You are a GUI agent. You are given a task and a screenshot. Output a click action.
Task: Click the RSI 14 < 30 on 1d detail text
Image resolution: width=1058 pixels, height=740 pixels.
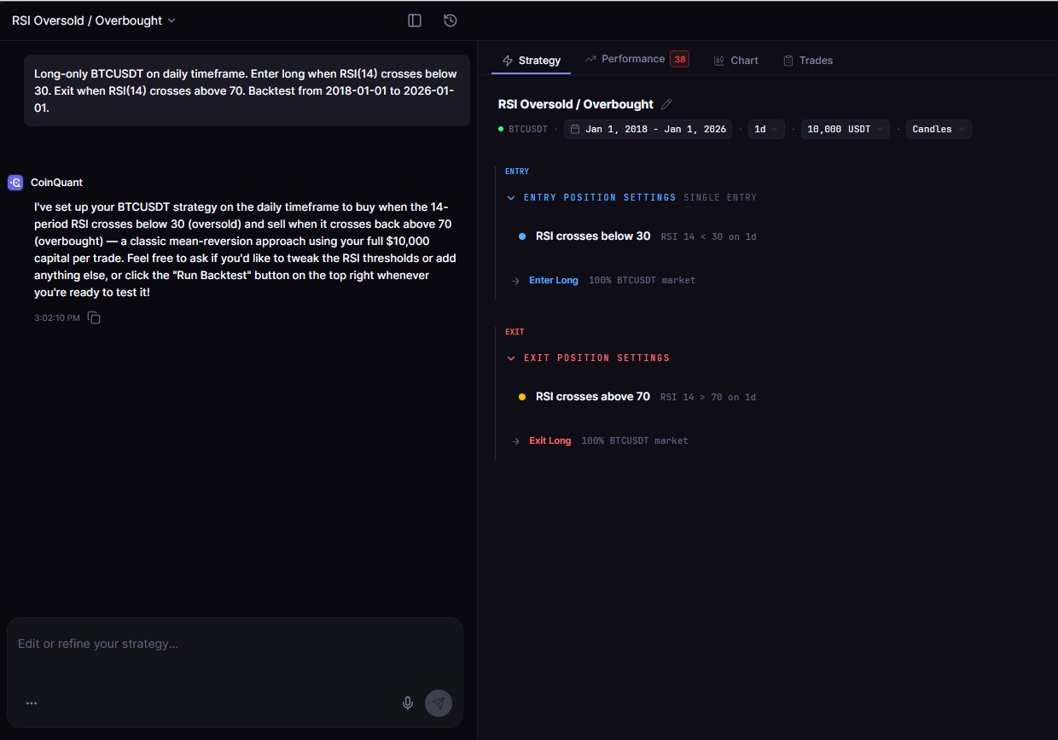tap(708, 236)
